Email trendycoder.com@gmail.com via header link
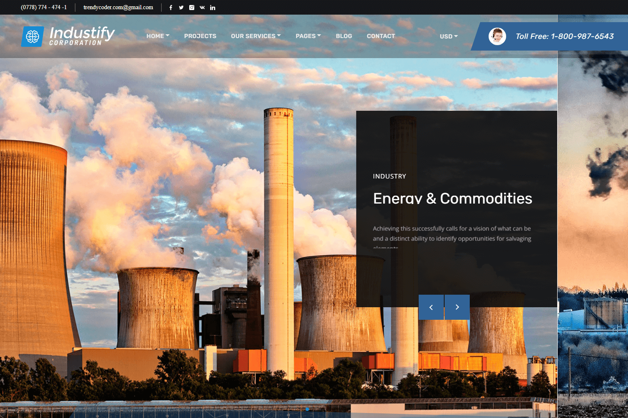628x418 pixels. [118, 7]
